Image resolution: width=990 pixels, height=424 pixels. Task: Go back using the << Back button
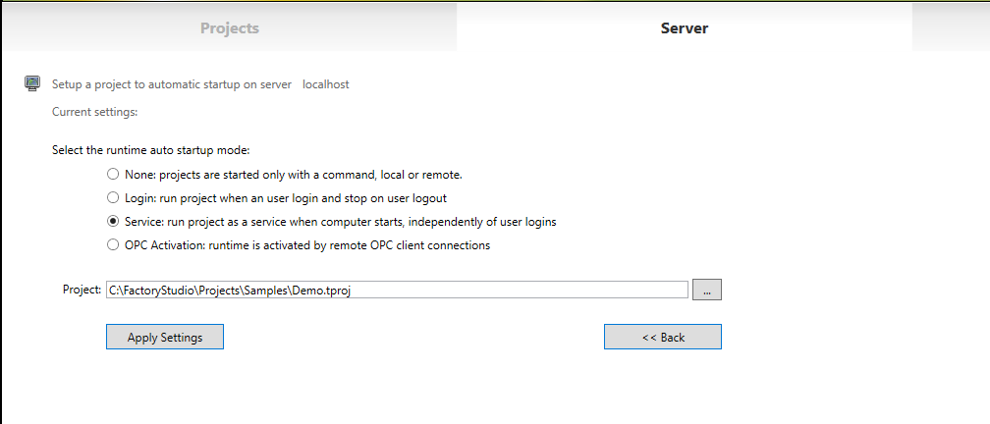click(x=663, y=337)
